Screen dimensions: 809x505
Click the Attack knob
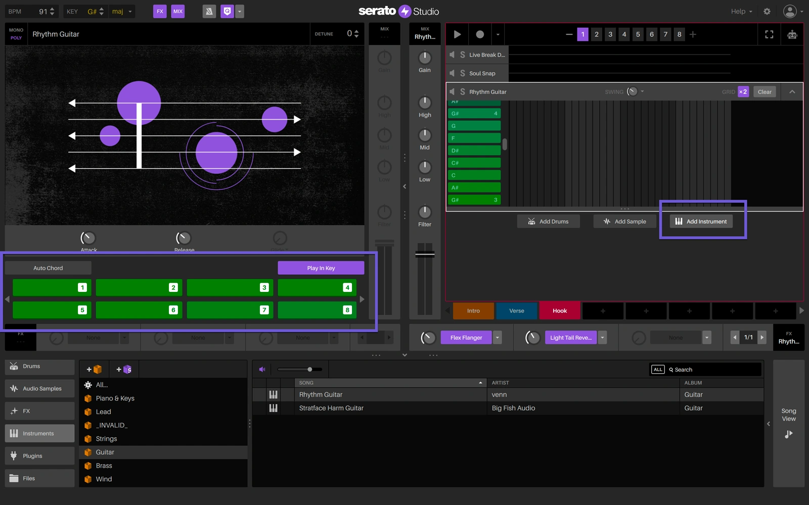(x=88, y=237)
